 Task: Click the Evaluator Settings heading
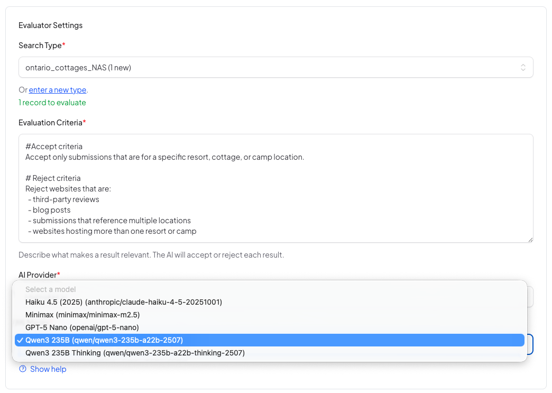click(50, 25)
